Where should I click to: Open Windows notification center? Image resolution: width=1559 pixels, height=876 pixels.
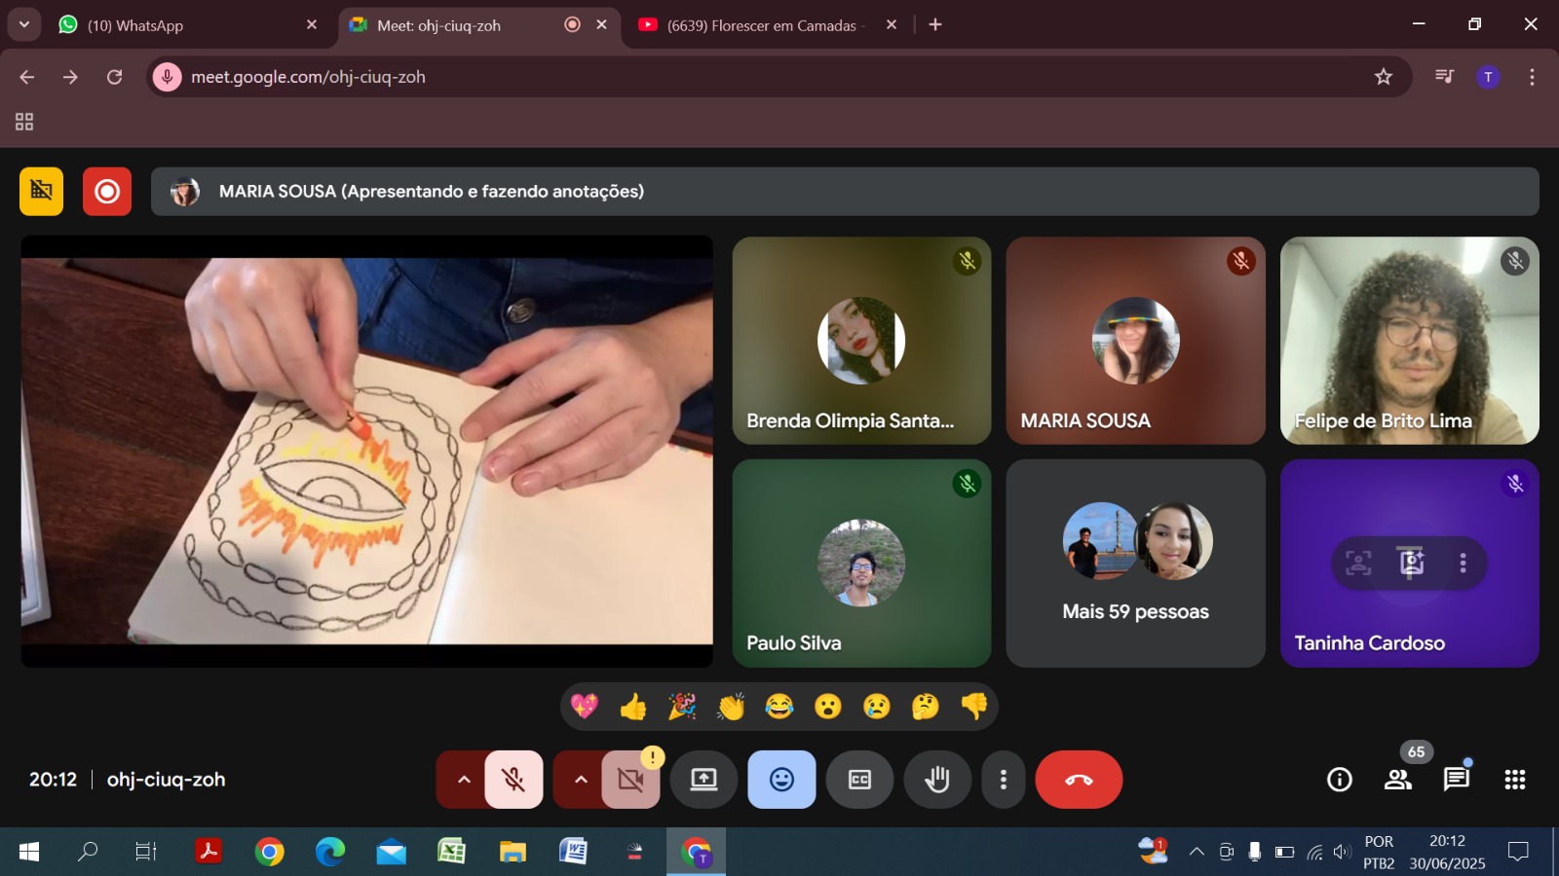1518,853
